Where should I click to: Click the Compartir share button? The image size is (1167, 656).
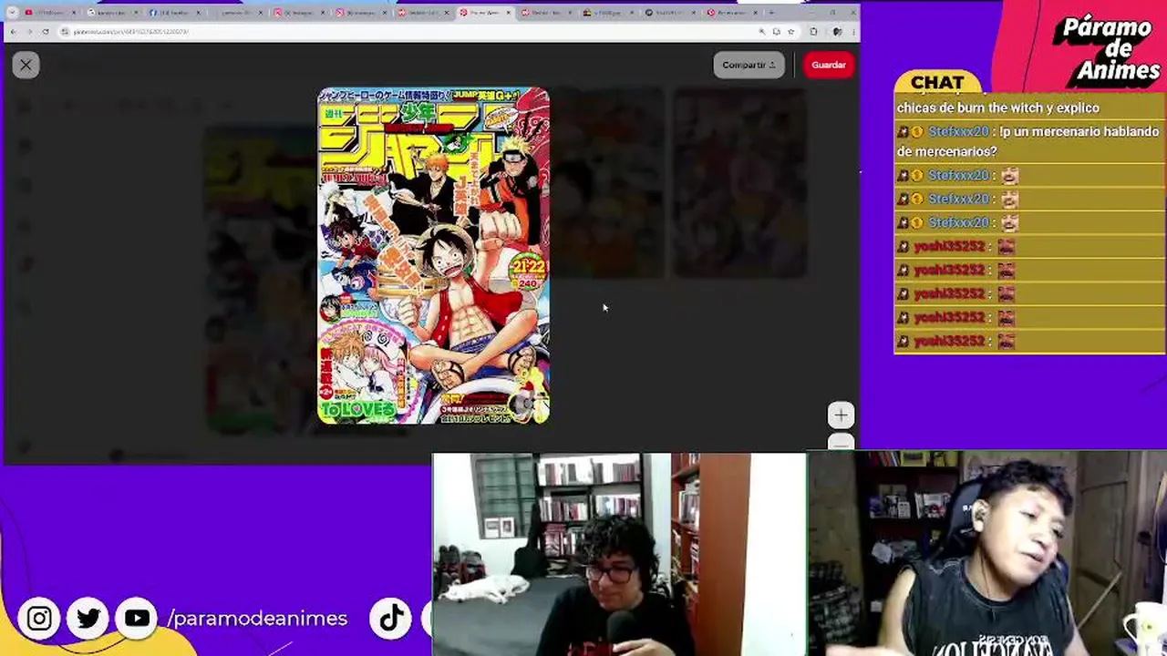(x=749, y=65)
